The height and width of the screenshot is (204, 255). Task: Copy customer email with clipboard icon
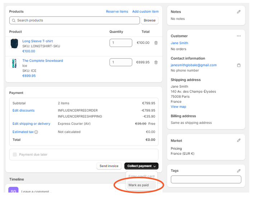coord(239,65)
